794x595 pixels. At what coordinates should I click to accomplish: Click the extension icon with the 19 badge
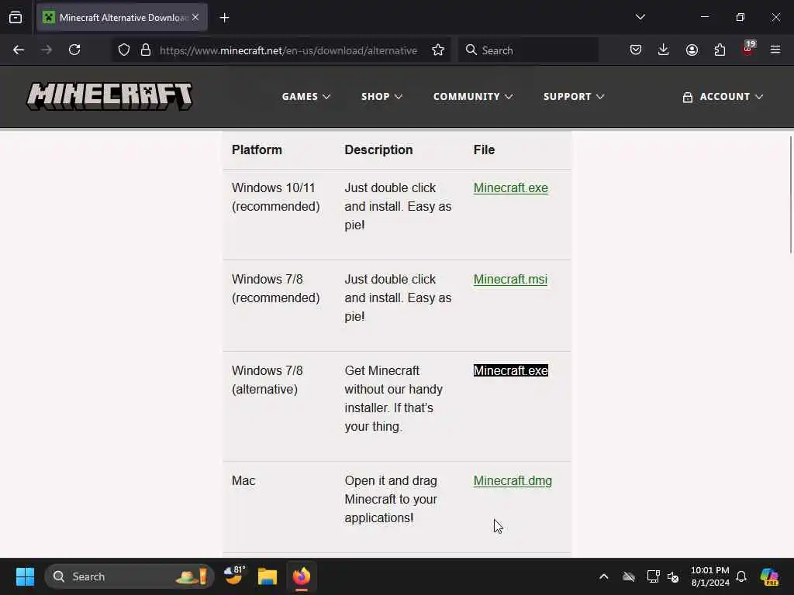(x=748, y=49)
